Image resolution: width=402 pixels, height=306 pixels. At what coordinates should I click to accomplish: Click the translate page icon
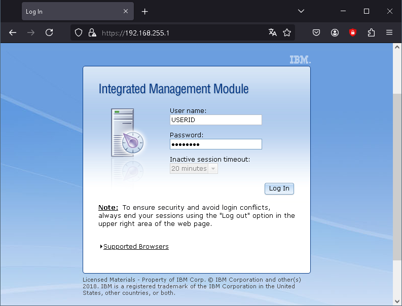point(273,32)
